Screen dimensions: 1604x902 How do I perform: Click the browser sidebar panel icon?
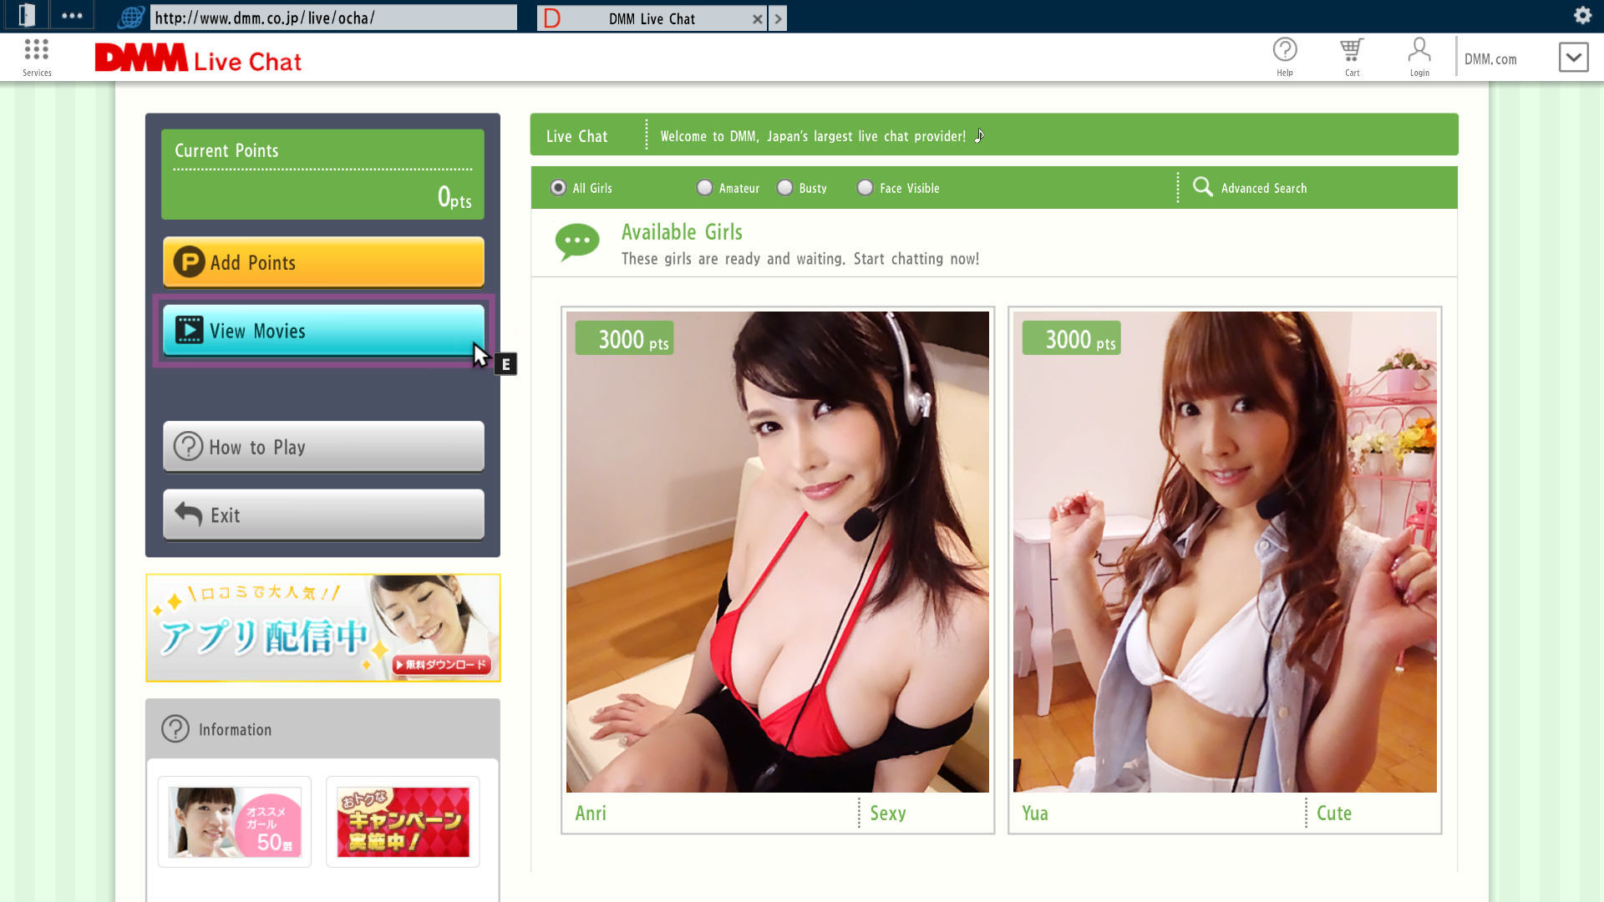(26, 15)
